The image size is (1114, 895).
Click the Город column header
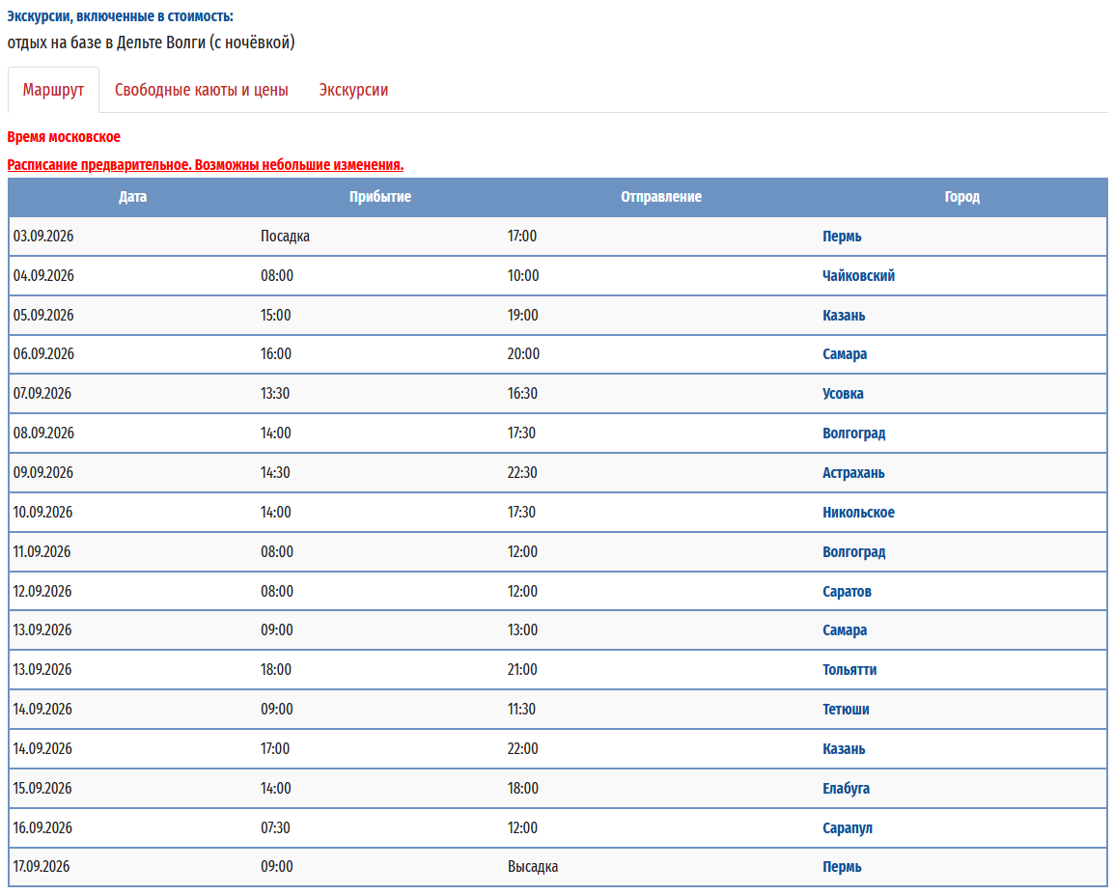(961, 197)
